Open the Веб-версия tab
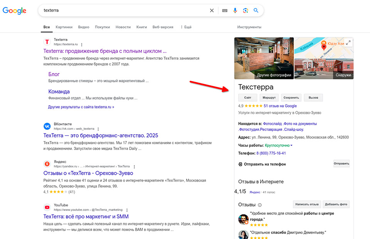 click(x=163, y=27)
